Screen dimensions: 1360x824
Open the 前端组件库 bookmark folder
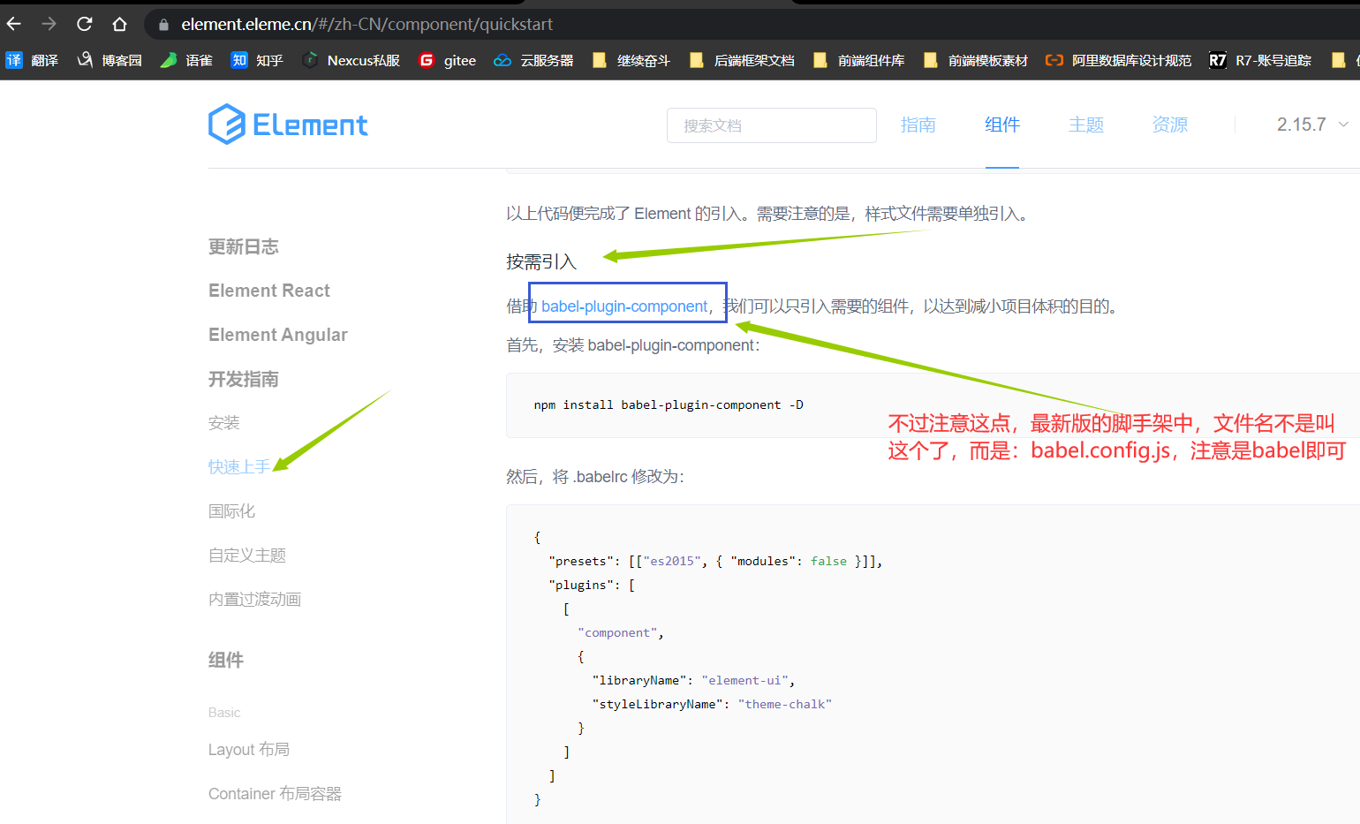tap(858, 60)
